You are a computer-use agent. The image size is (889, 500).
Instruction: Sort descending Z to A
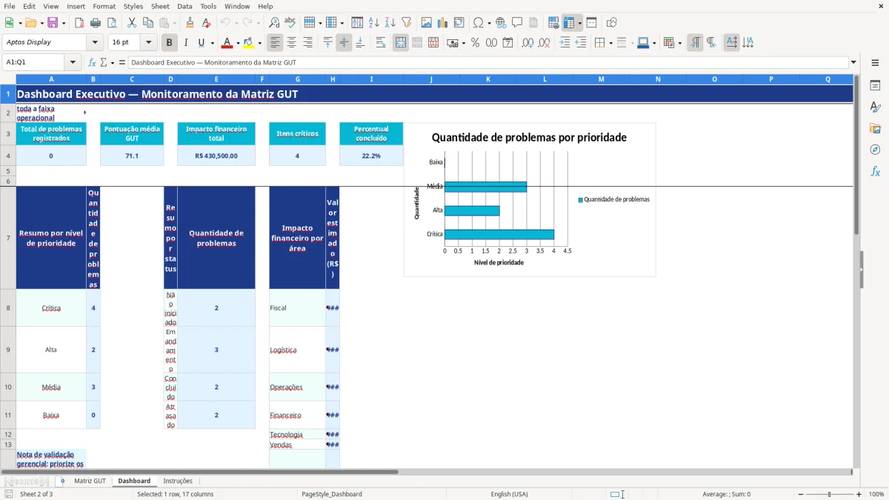click(390, 23)
